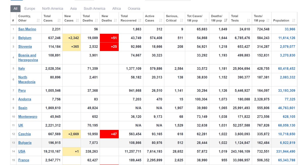Click North Macedonia population 2,083,332

pos(288,77)
